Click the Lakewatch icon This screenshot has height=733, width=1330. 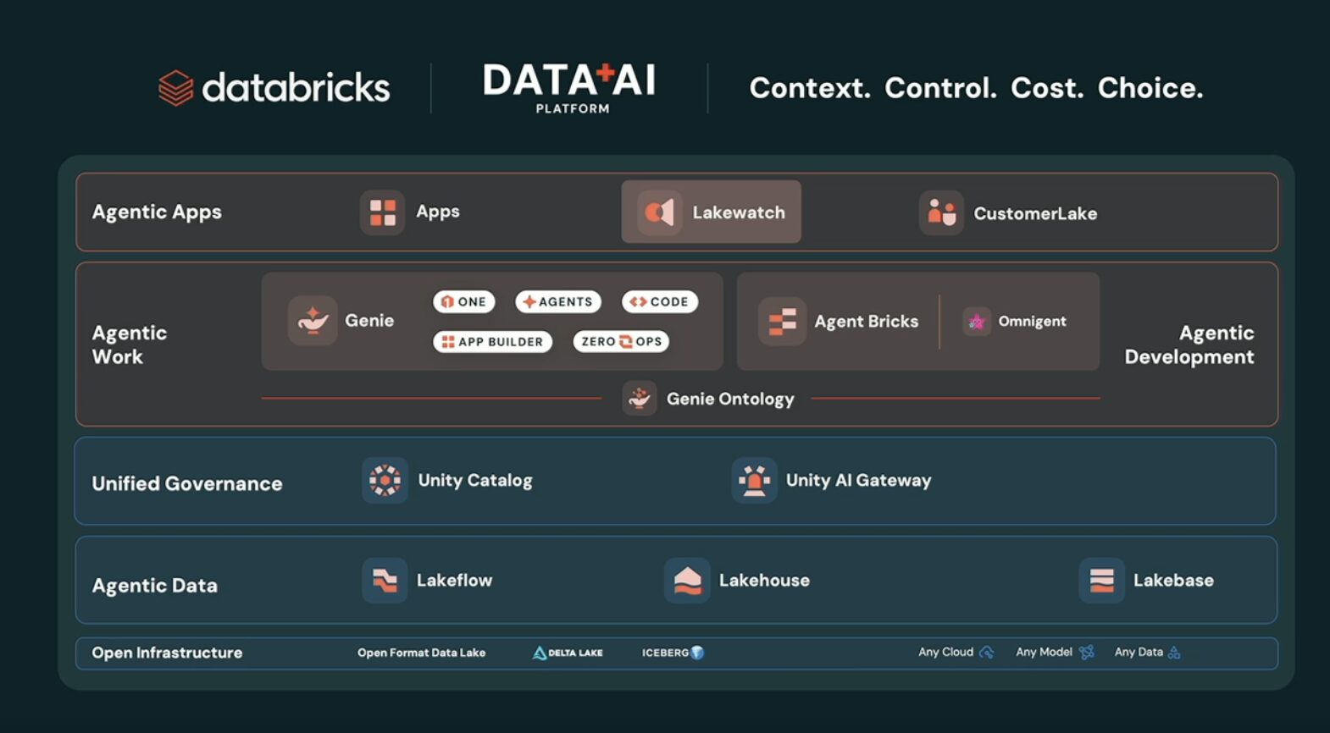point(659,212)
